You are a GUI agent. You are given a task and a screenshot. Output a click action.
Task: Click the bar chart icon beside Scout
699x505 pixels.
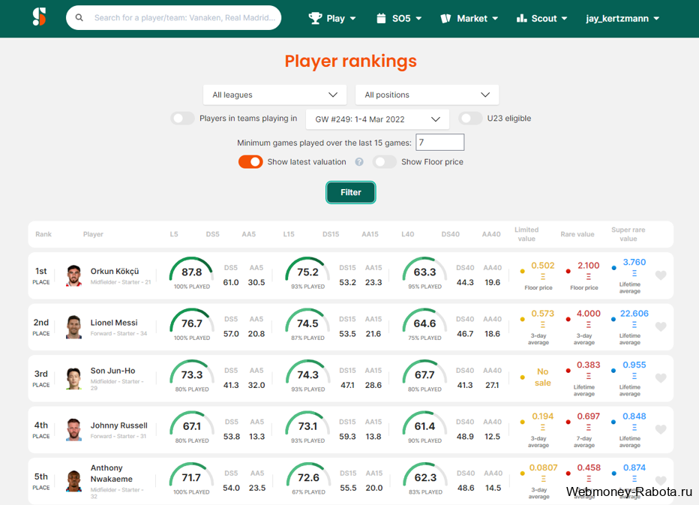(521, 18)
